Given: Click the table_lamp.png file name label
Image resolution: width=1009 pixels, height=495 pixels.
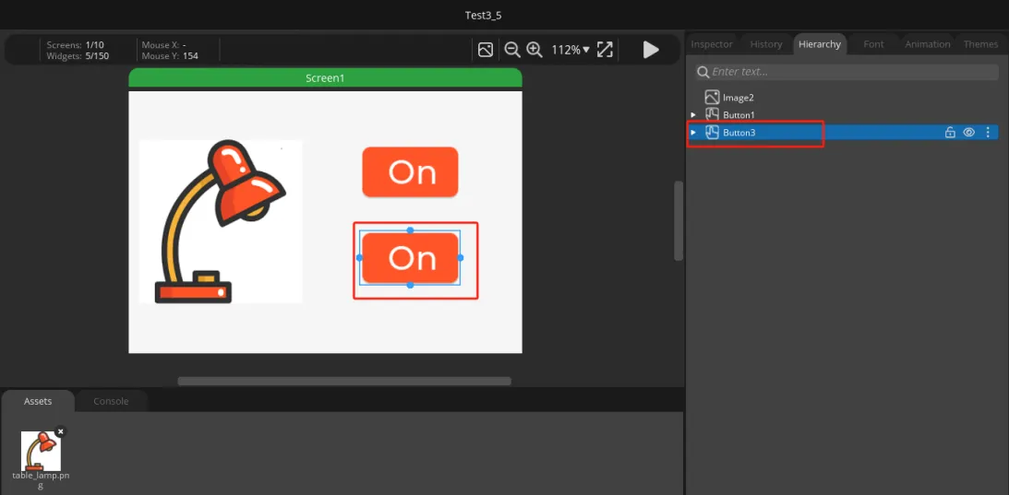Looking at the screenshot, I should point(42,481).
